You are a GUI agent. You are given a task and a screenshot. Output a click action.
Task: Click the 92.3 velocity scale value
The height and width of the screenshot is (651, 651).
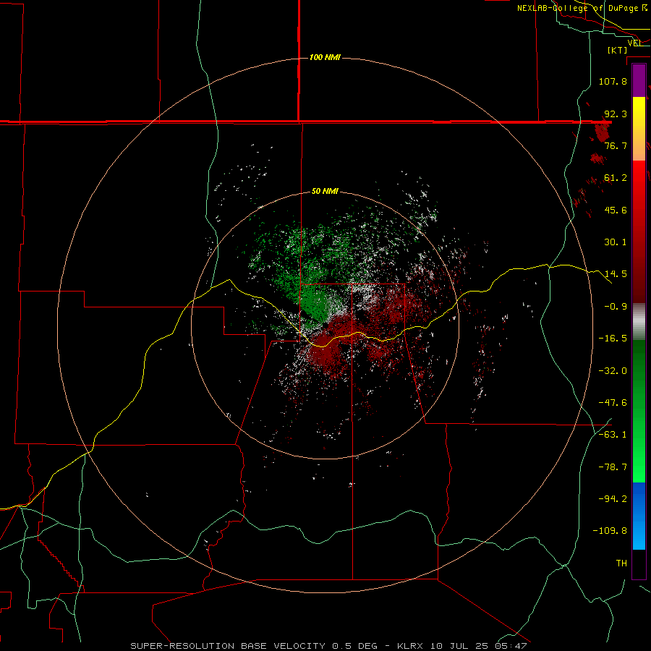click(616, 114)
